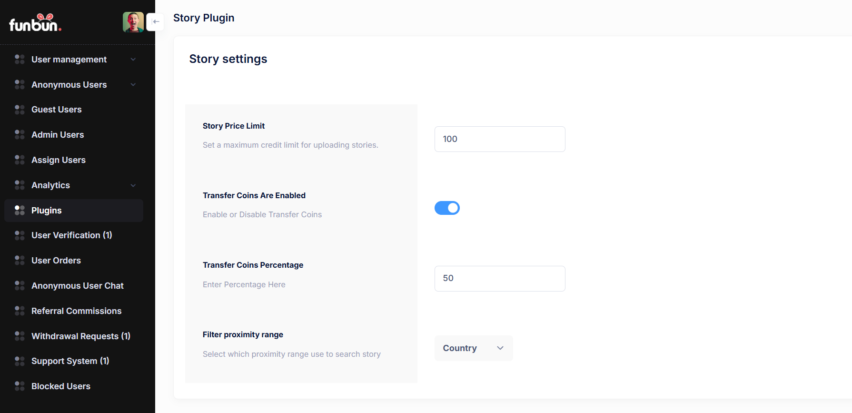Open Withdrawal Requests (1) page
Viewport: 852px width, 413px height.
tap(80, 336)
